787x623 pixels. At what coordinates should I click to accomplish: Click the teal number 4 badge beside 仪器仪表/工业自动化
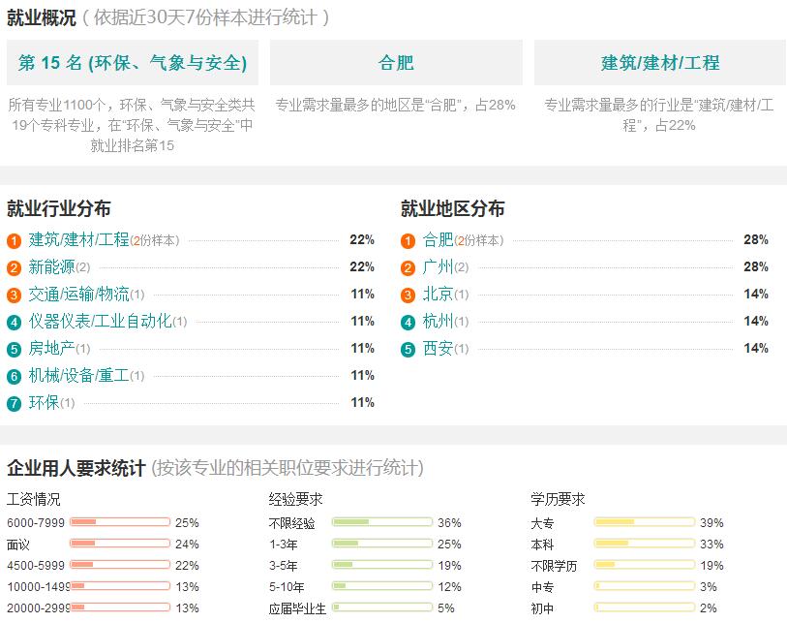click(15, 322)
